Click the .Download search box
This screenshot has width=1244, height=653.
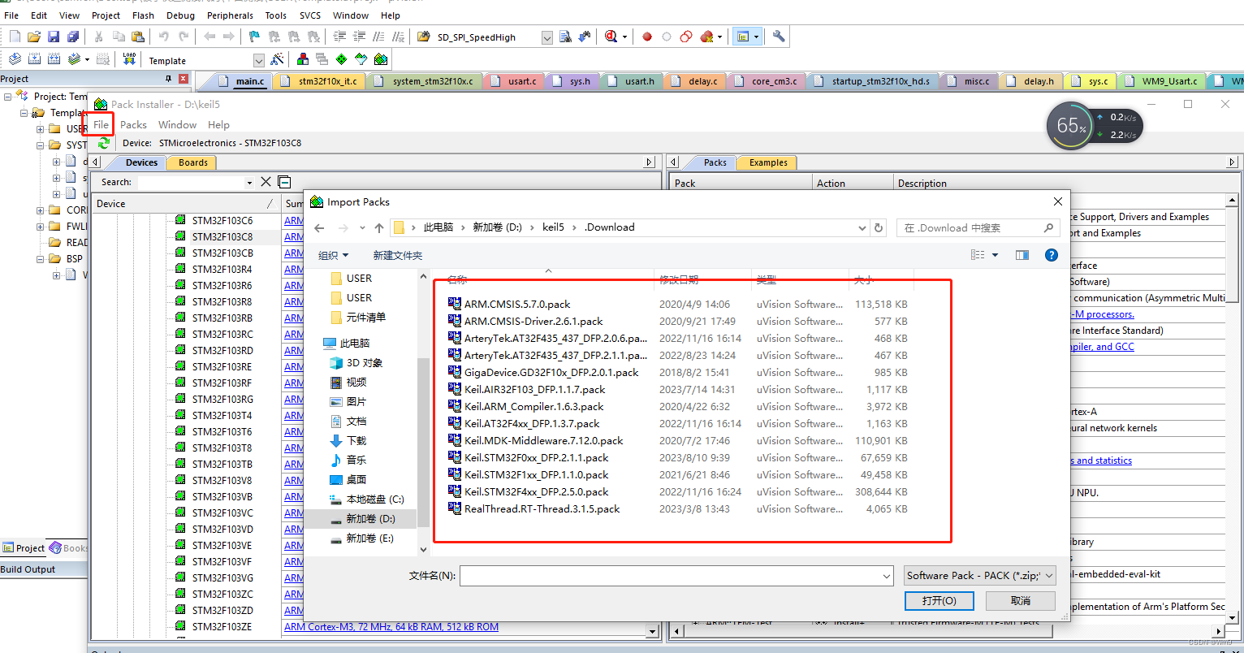[978, 228]
